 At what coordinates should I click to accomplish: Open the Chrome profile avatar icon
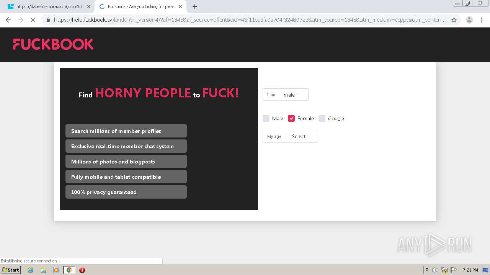(469, 20)
